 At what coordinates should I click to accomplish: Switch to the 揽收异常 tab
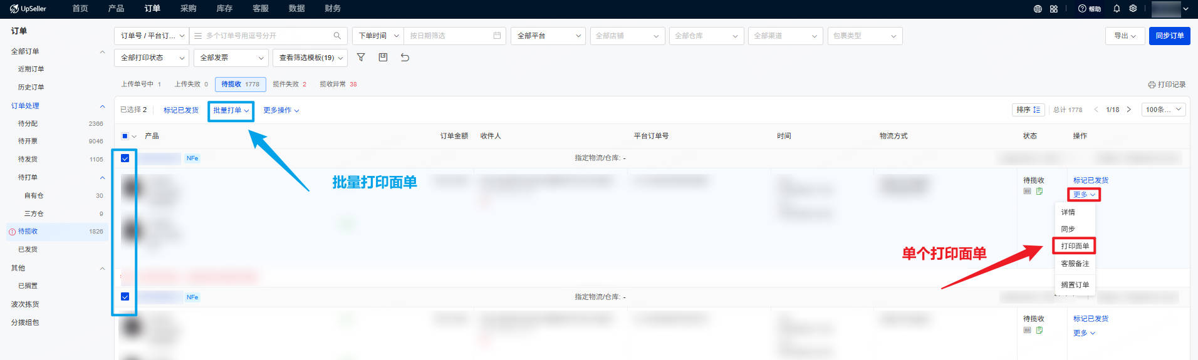point(338,84)
